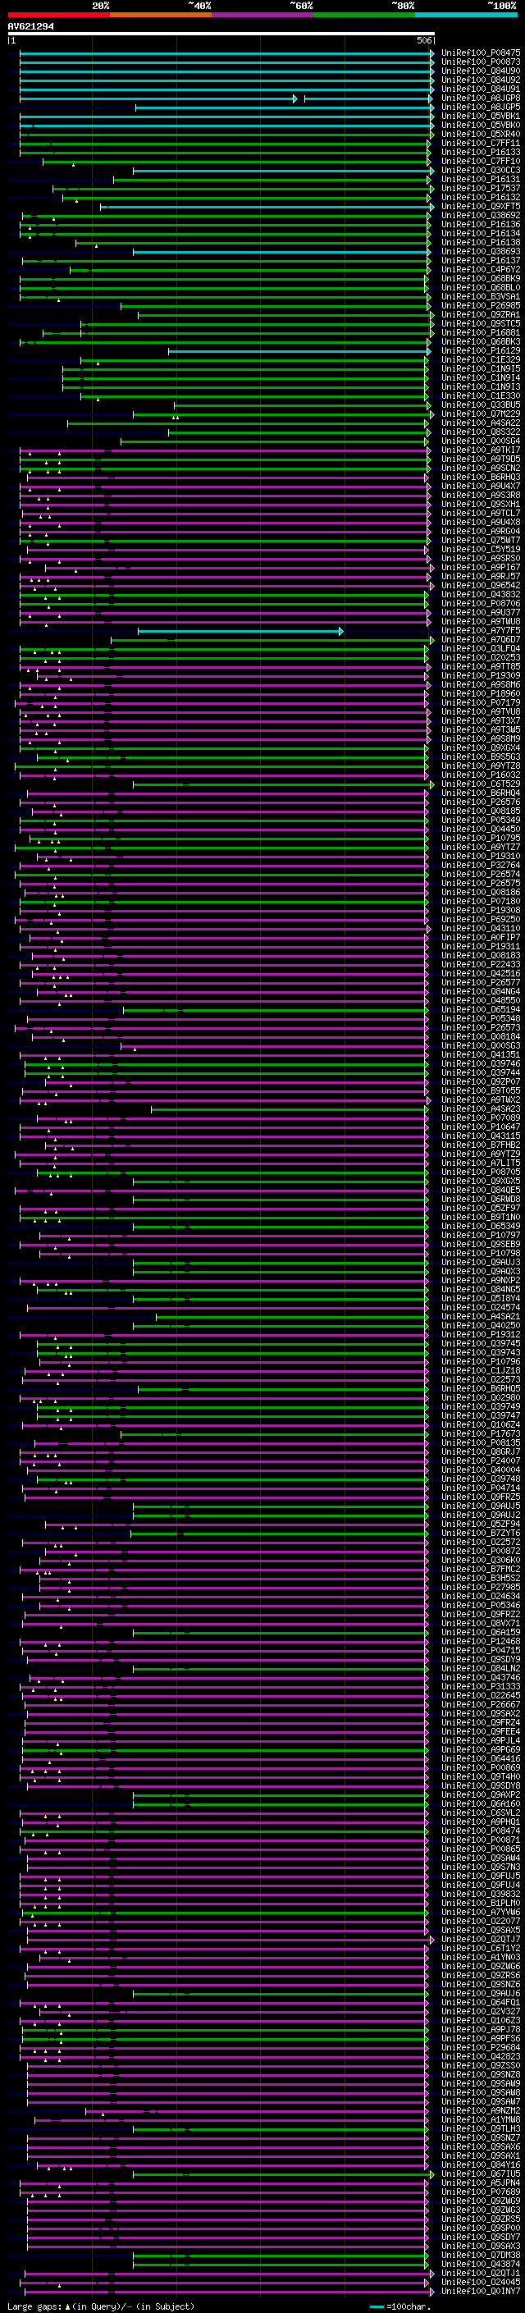Click the UniRef100_Q30CC3 label
Viewport: 525px width, 2313px height.
pyautogui.click(x=481, y=170)
